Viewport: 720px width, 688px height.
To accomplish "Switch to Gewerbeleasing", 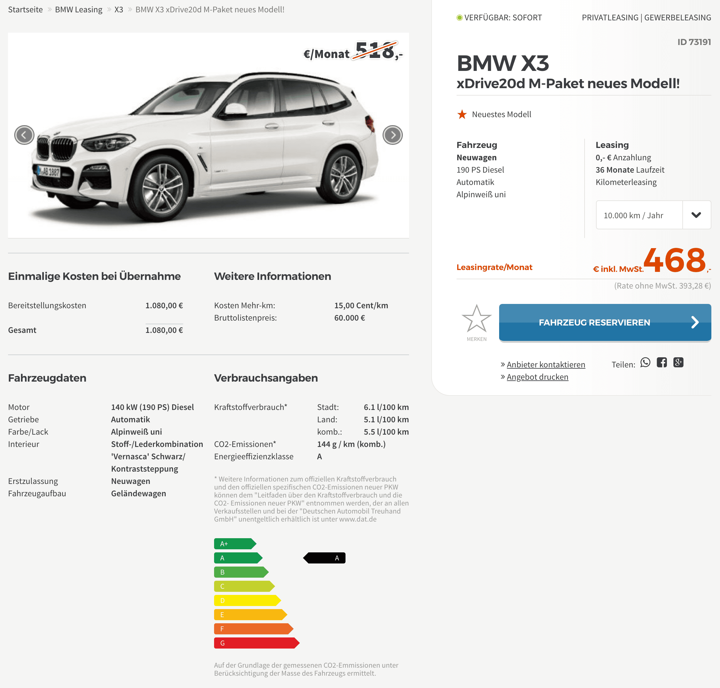I will [677, 18].
